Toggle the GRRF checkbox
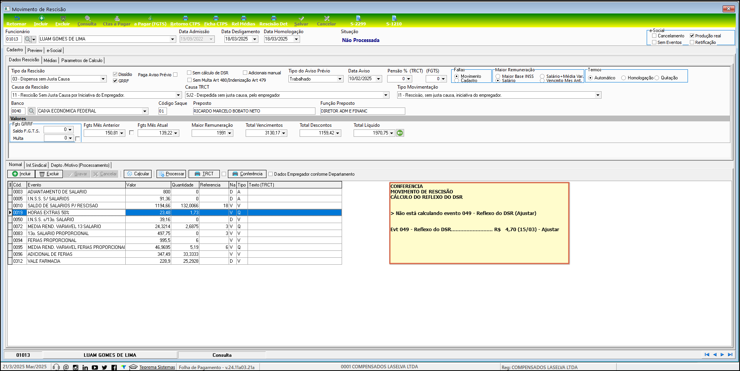This screenshot has height=371, width=740. pyautogui.click(x=115, y=81)
